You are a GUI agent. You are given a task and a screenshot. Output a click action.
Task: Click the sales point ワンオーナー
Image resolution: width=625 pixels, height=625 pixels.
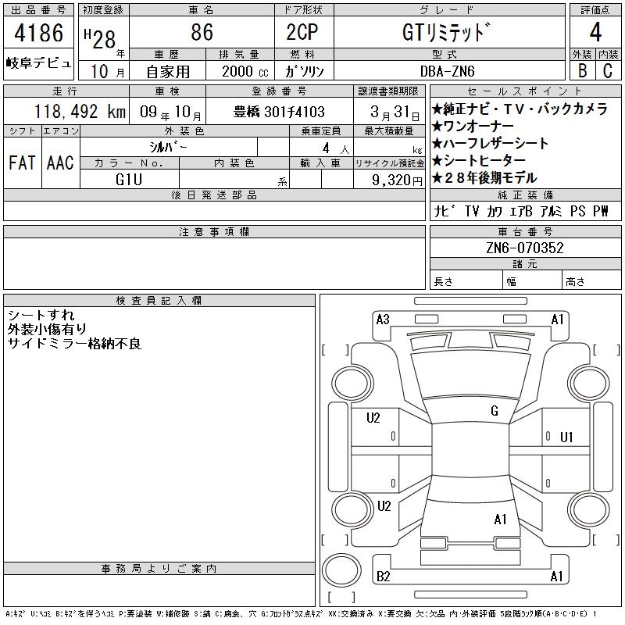click(473, 127)
